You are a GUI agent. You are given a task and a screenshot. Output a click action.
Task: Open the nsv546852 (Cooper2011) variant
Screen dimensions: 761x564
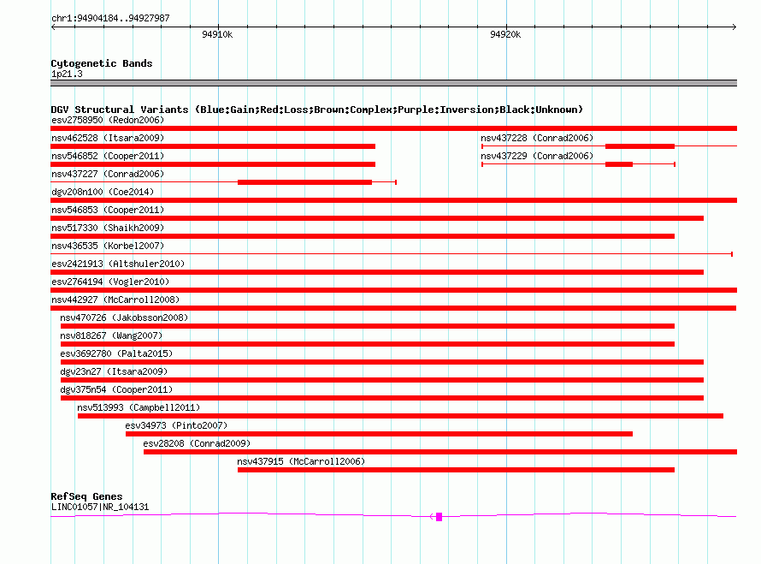pyautogui.click(x=213, y=164)
